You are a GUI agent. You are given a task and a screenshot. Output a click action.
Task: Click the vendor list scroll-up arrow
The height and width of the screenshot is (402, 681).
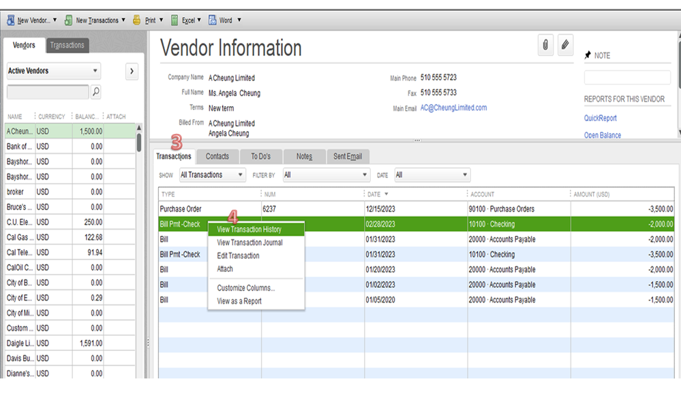[x=139, y=128]
